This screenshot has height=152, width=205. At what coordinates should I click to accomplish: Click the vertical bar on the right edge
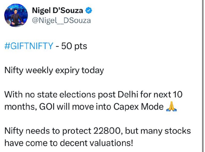point(202,76)
